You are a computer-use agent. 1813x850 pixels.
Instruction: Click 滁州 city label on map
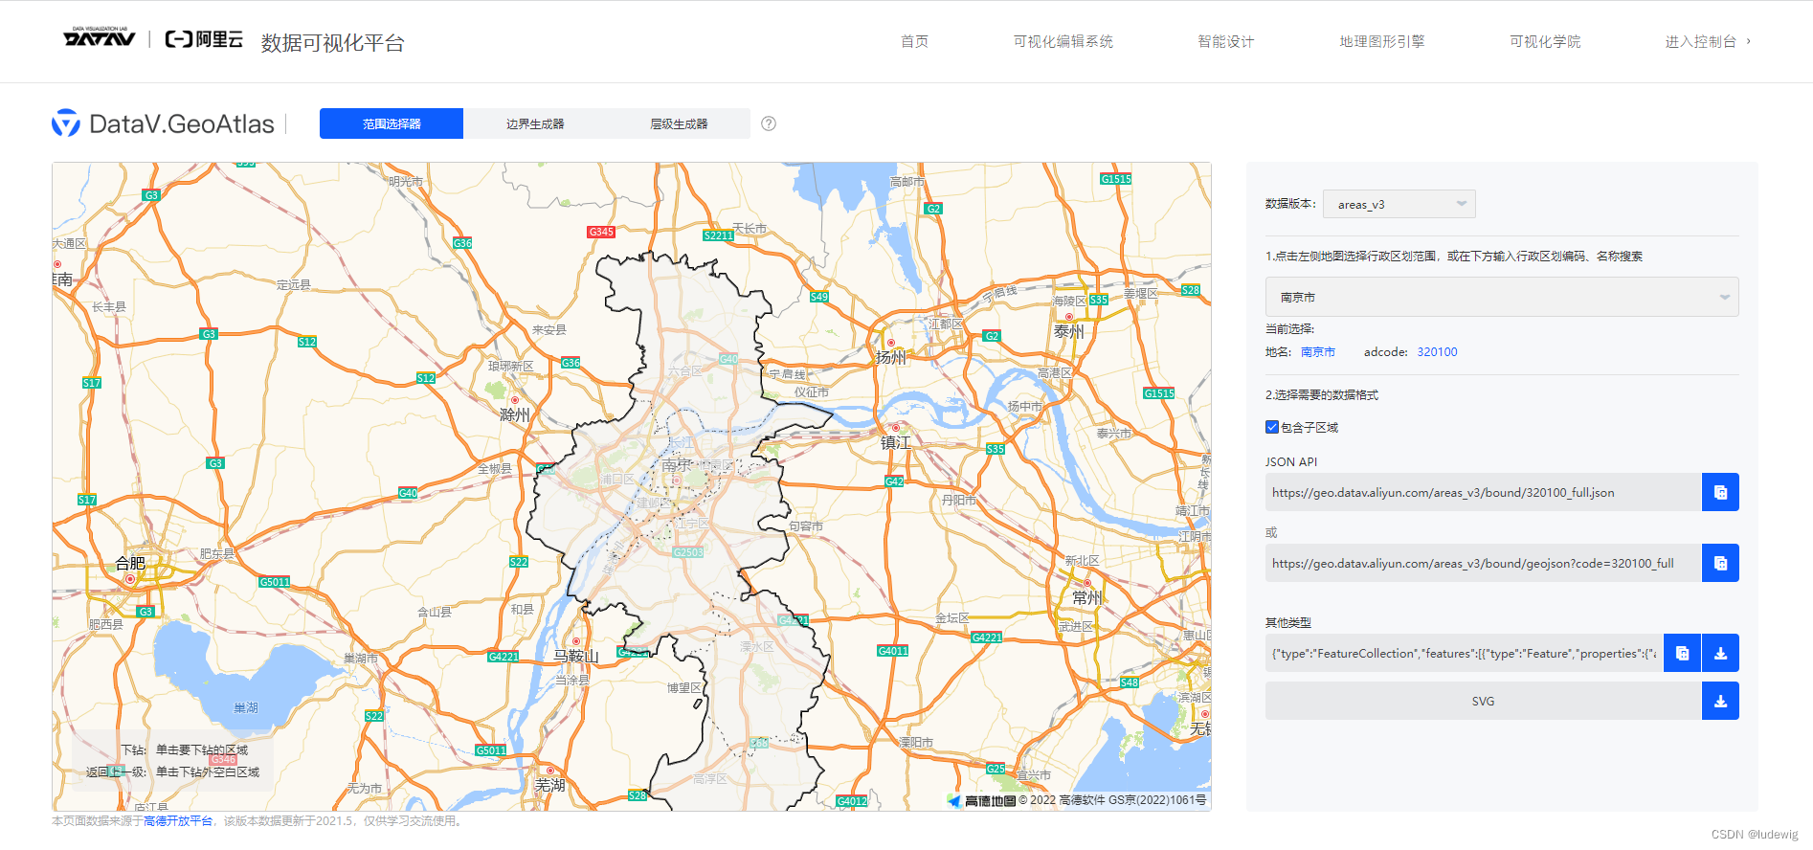[514, 414]
